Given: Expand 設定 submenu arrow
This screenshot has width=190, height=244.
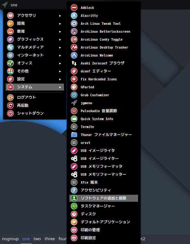Looking at the screenshot, I should click(60, 79).
